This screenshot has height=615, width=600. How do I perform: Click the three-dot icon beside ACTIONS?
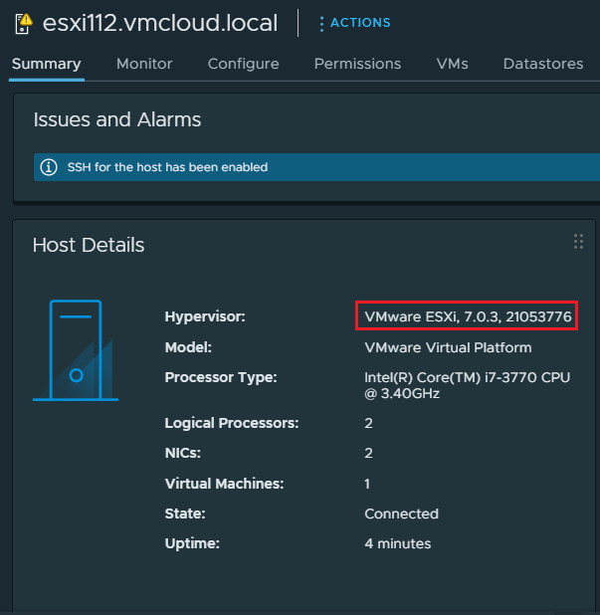click(x=321, y=23)
